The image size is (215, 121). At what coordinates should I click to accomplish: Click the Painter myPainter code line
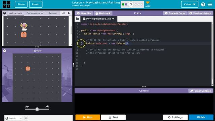click(x=107, y=43)
